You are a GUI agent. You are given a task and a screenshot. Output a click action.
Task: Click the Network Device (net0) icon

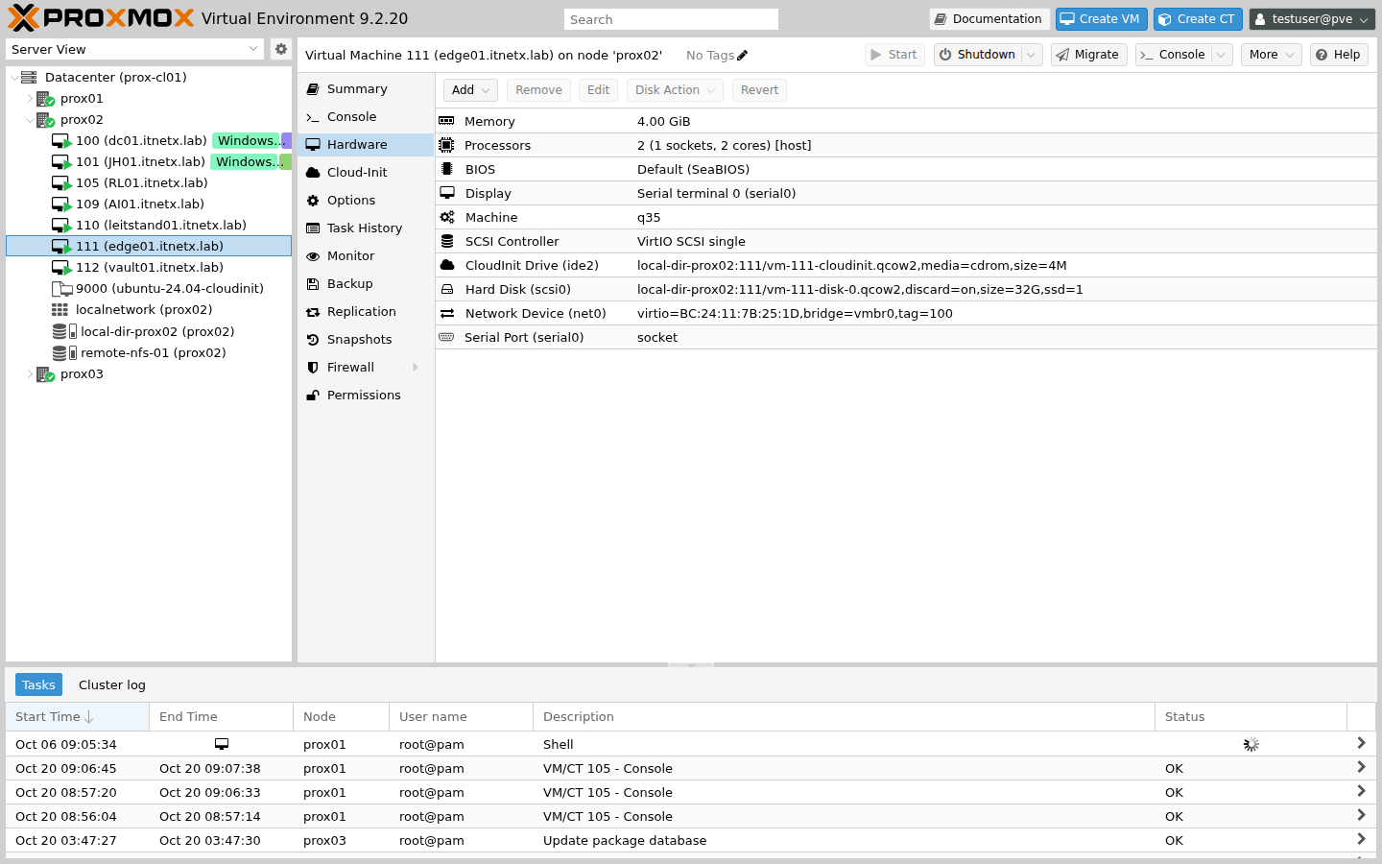[447, 313]
